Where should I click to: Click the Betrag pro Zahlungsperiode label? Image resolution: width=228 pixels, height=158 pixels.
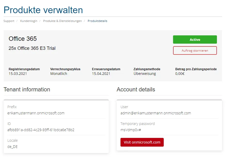click(x=196, y=69)
